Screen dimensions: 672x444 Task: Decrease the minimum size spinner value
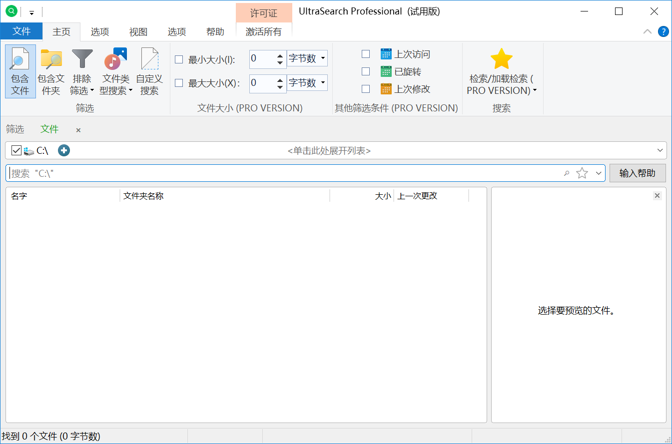[280, 63]
